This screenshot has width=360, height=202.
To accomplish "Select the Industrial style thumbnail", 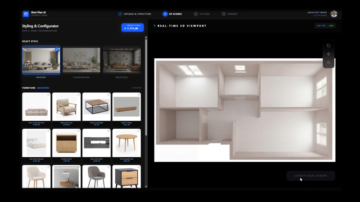I will 121,60.
